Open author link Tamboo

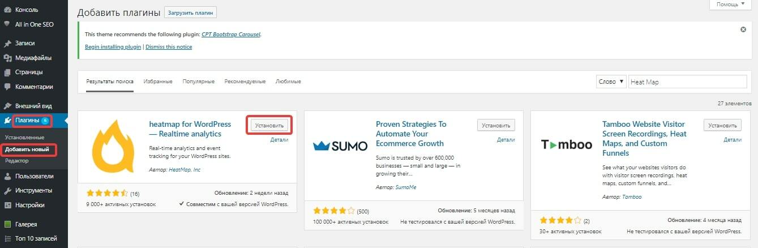pos(632,197)
